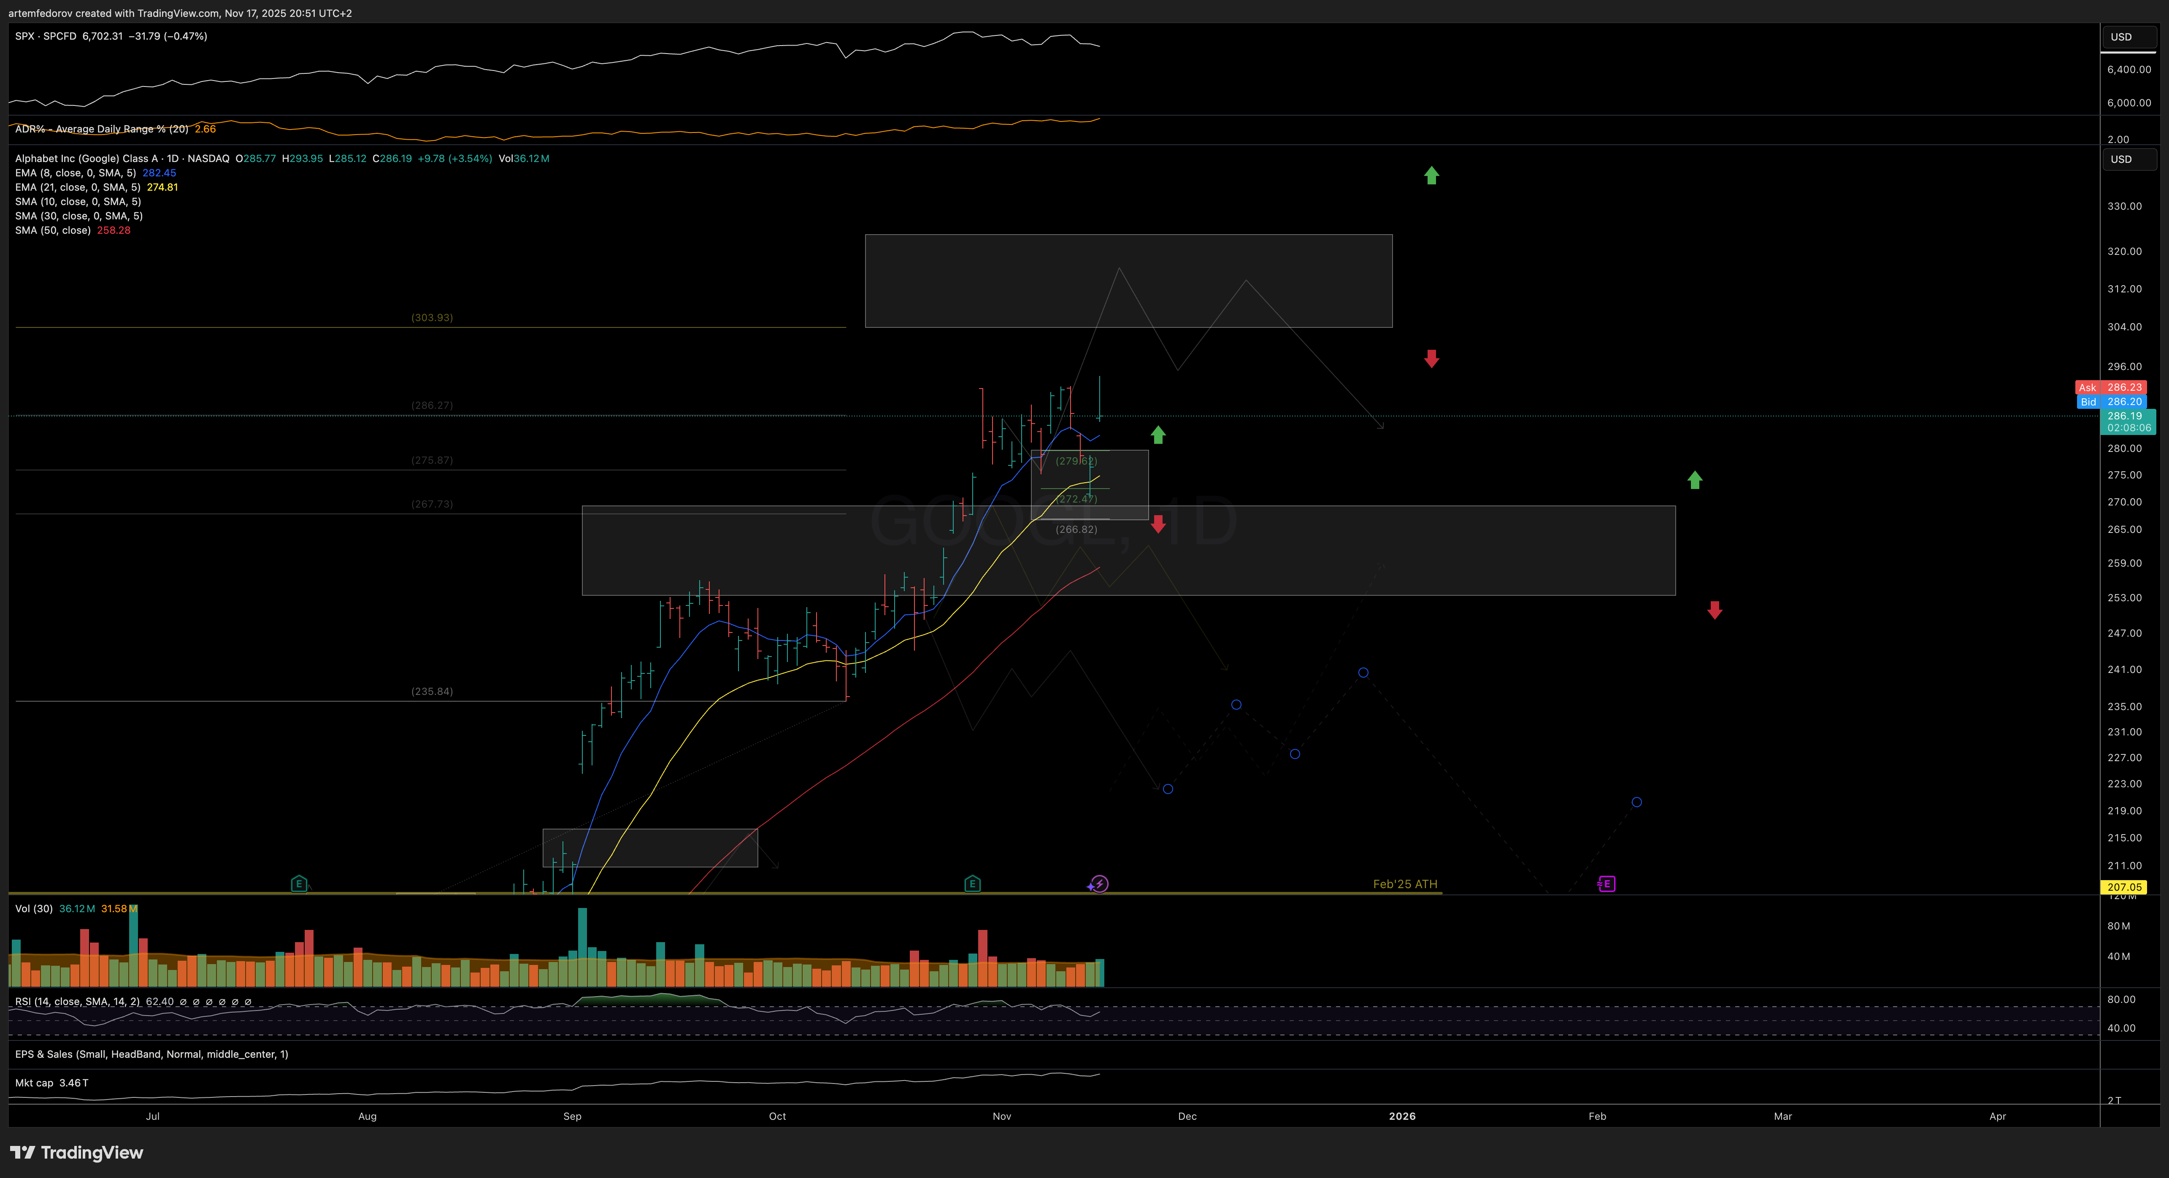The height and width of the screenshot is (1178, 2169).
Task: Select the green up arrow beside 279.62 box
Action: pyautogui.click(x=1158, y=435)
